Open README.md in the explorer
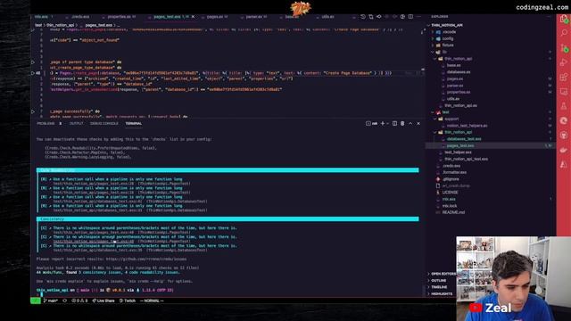The width and height of the screenshot is (571, 321). [x=453, y=212]
